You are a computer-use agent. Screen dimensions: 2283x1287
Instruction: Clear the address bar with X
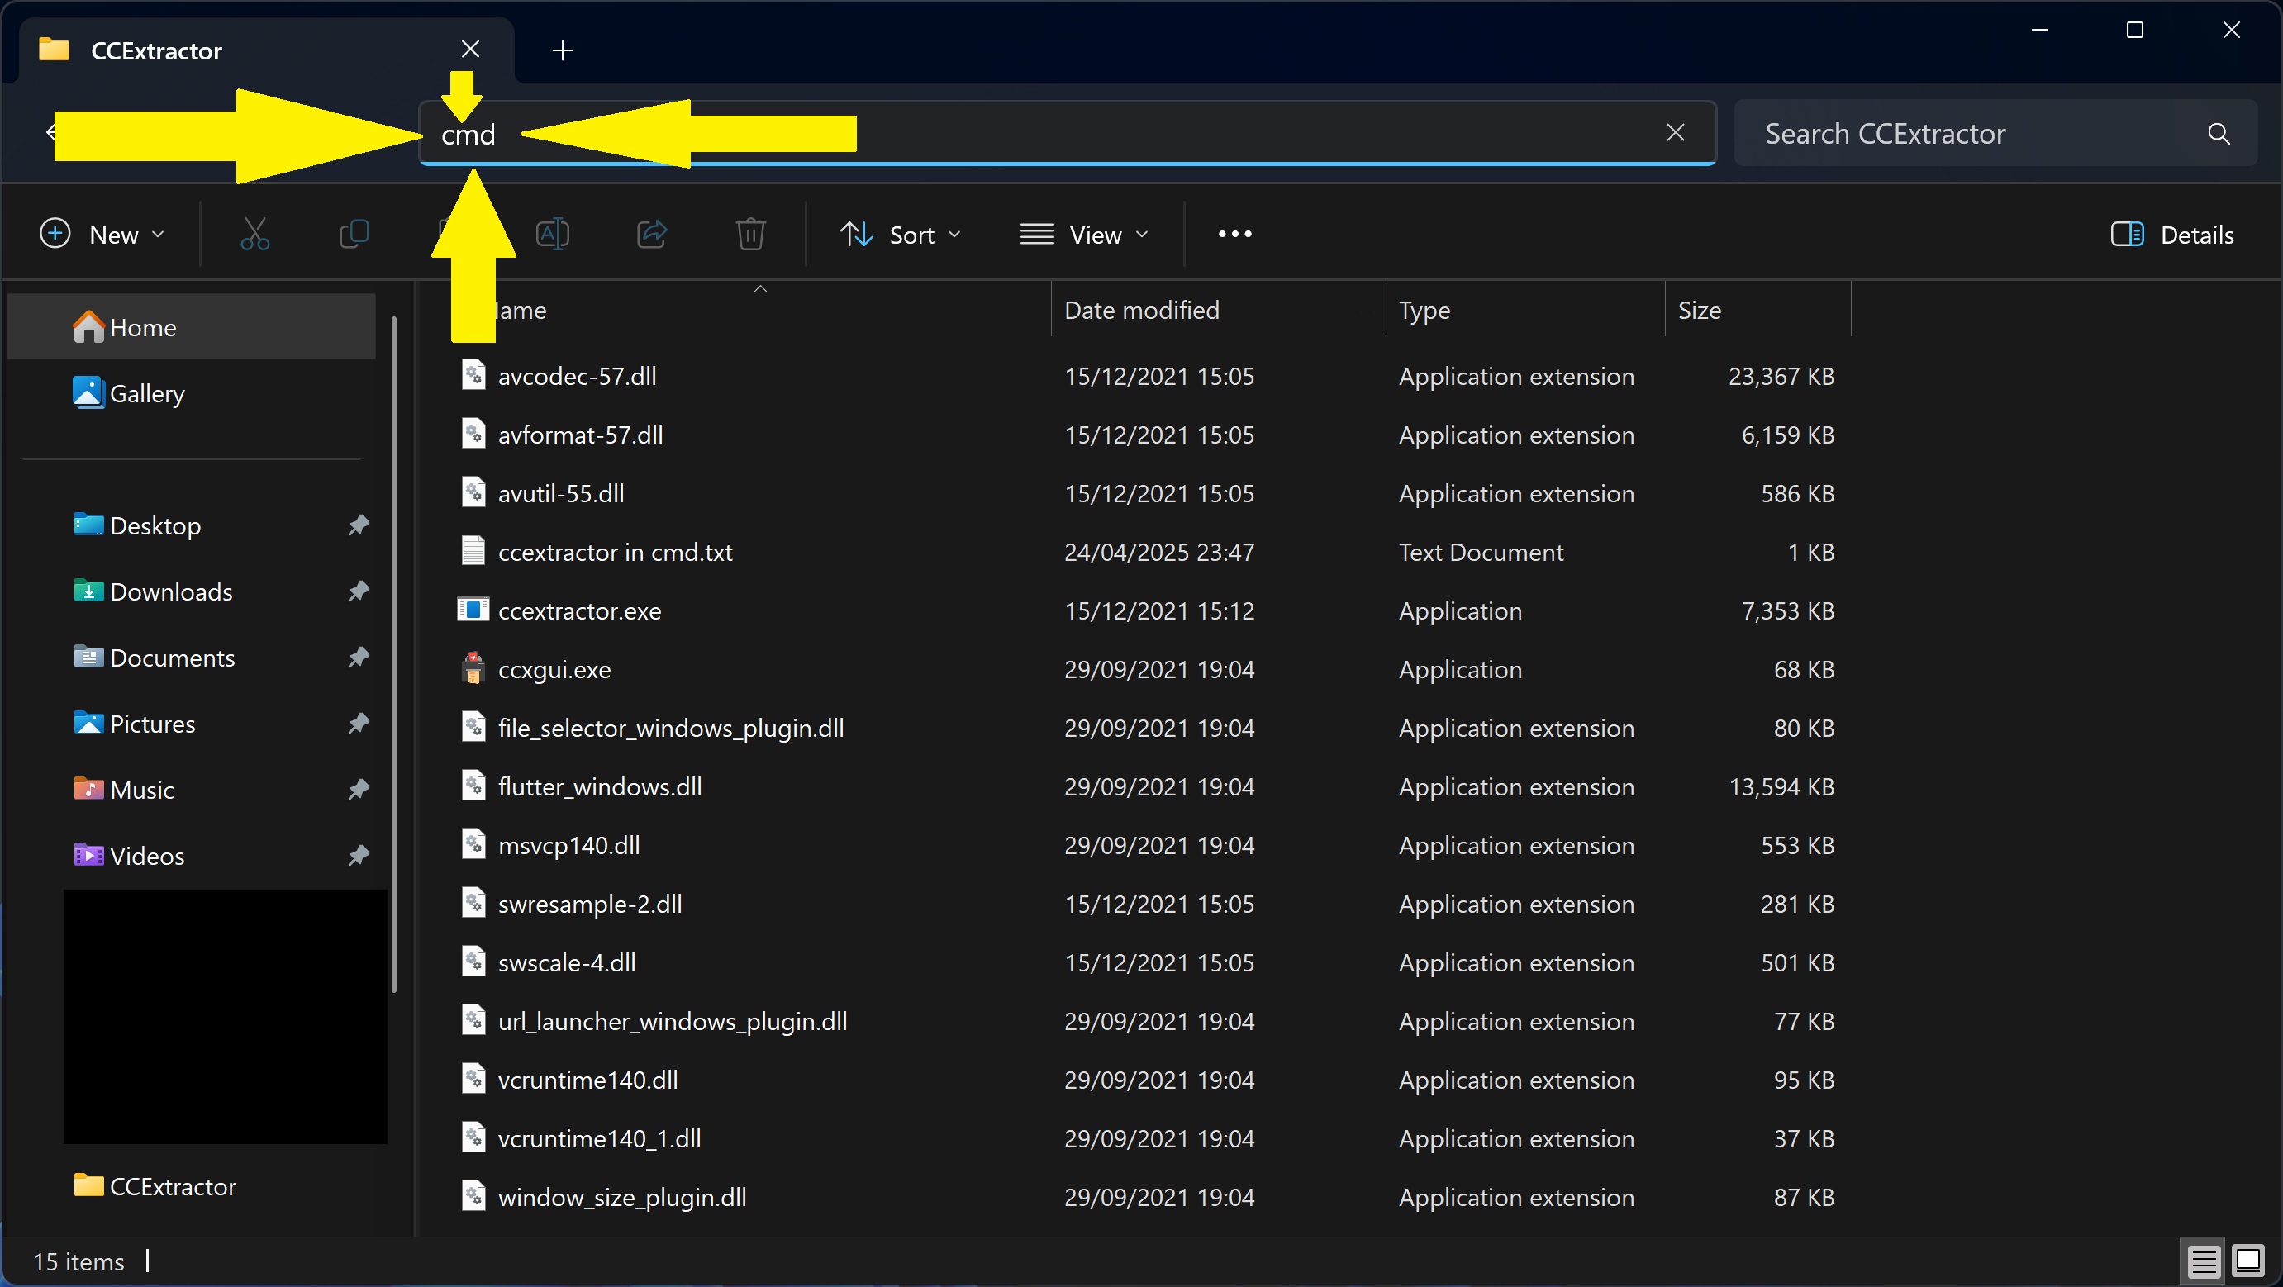click(x=1675, y=133)
